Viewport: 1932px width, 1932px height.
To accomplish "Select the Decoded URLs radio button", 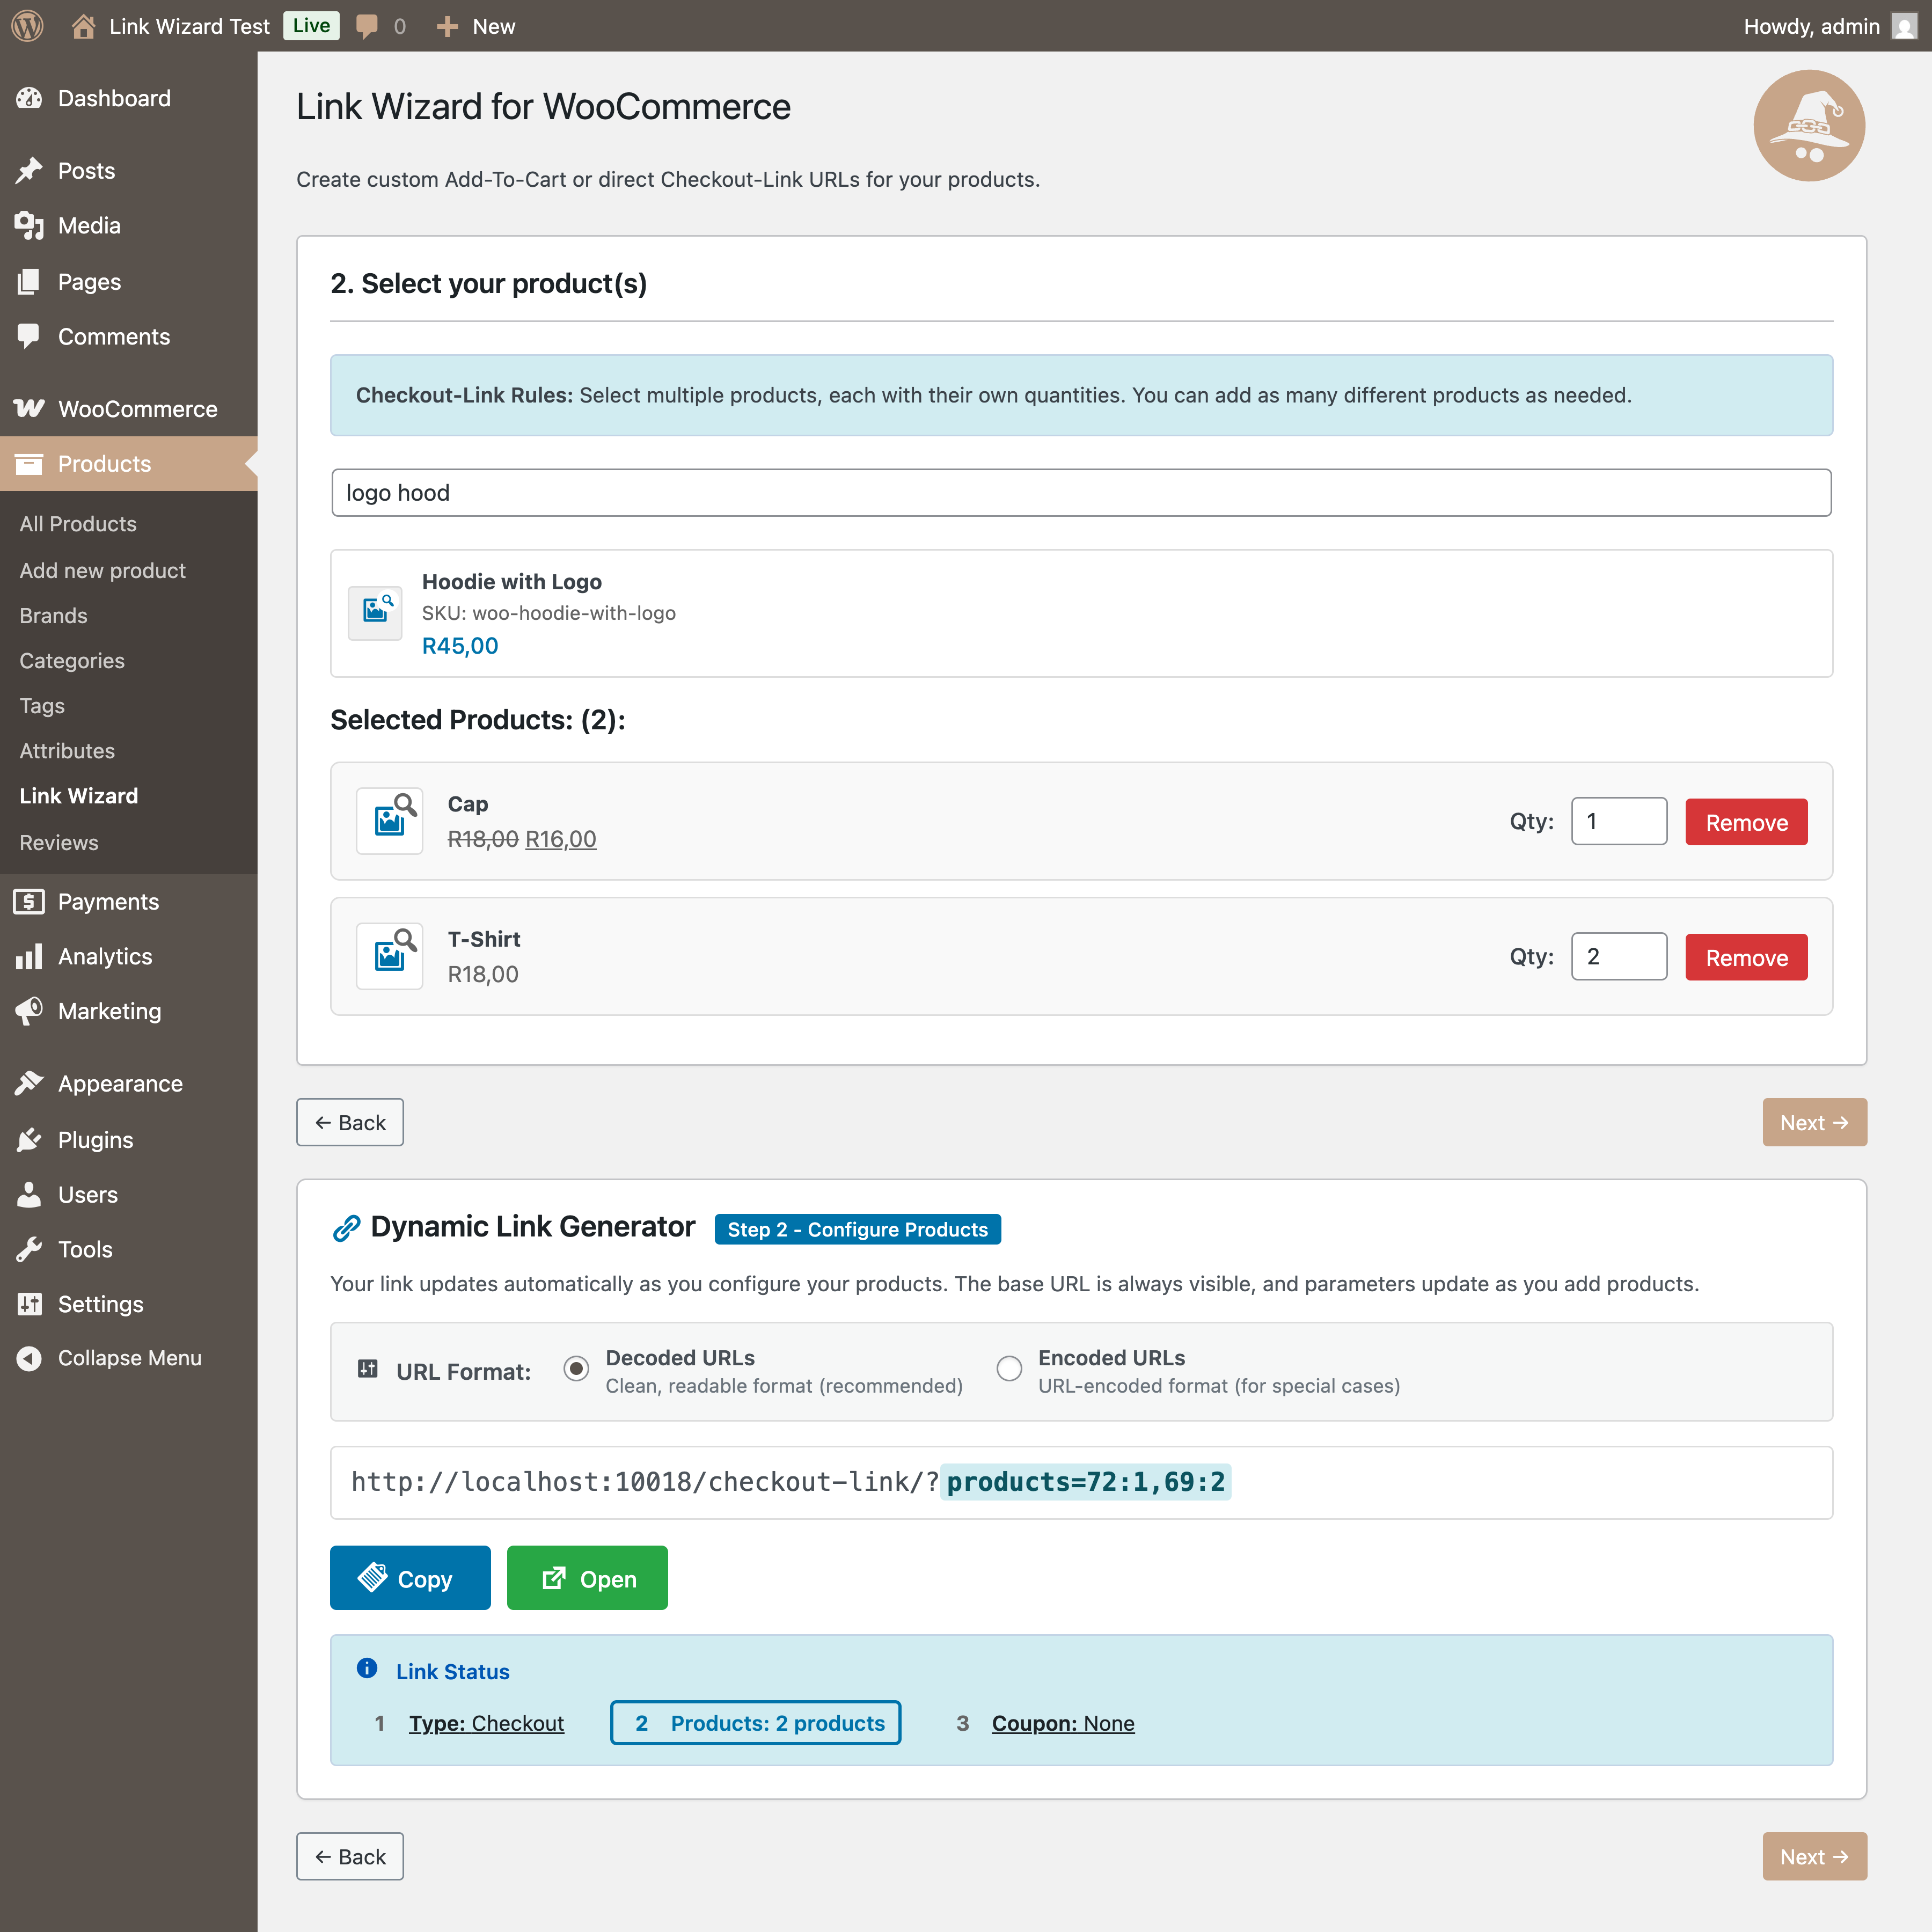I will click(x=576, y=1368).
